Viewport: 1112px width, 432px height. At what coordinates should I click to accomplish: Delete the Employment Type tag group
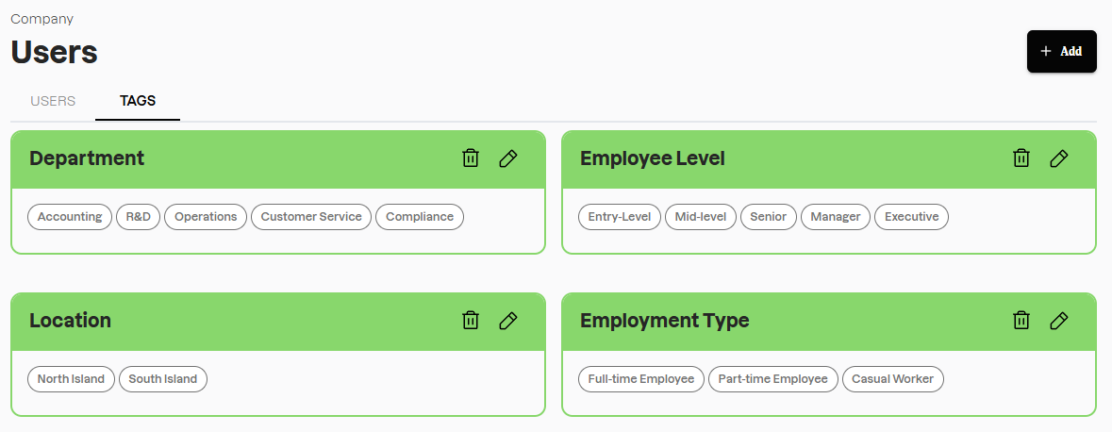click(x=1021, y=321)
